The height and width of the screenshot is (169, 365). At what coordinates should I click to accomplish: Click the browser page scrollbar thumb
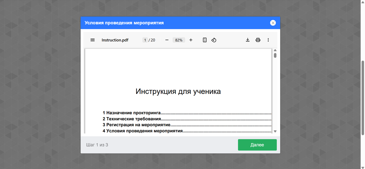[x=363, y=98]
